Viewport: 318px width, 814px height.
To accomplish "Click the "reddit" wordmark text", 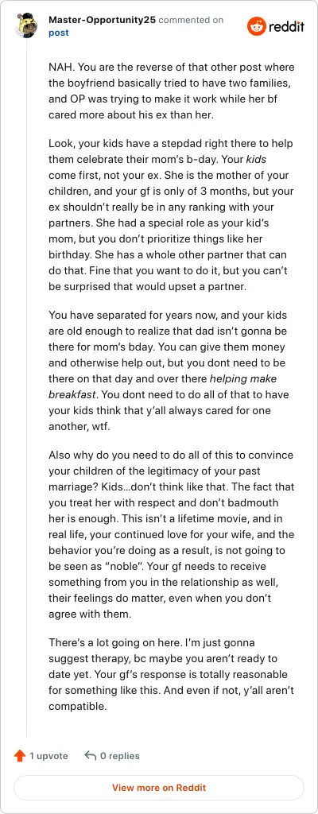I will [286, 26].
